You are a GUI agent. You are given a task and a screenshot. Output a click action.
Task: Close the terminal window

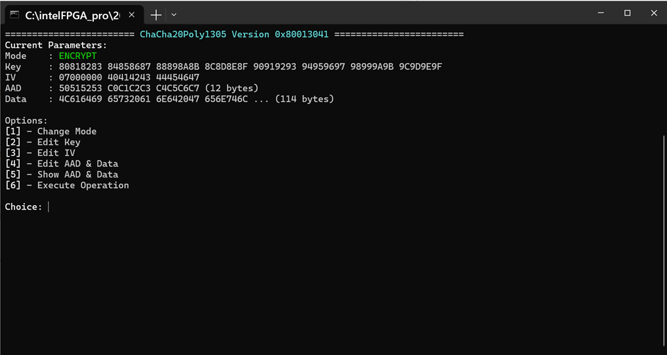pos(654,13)
